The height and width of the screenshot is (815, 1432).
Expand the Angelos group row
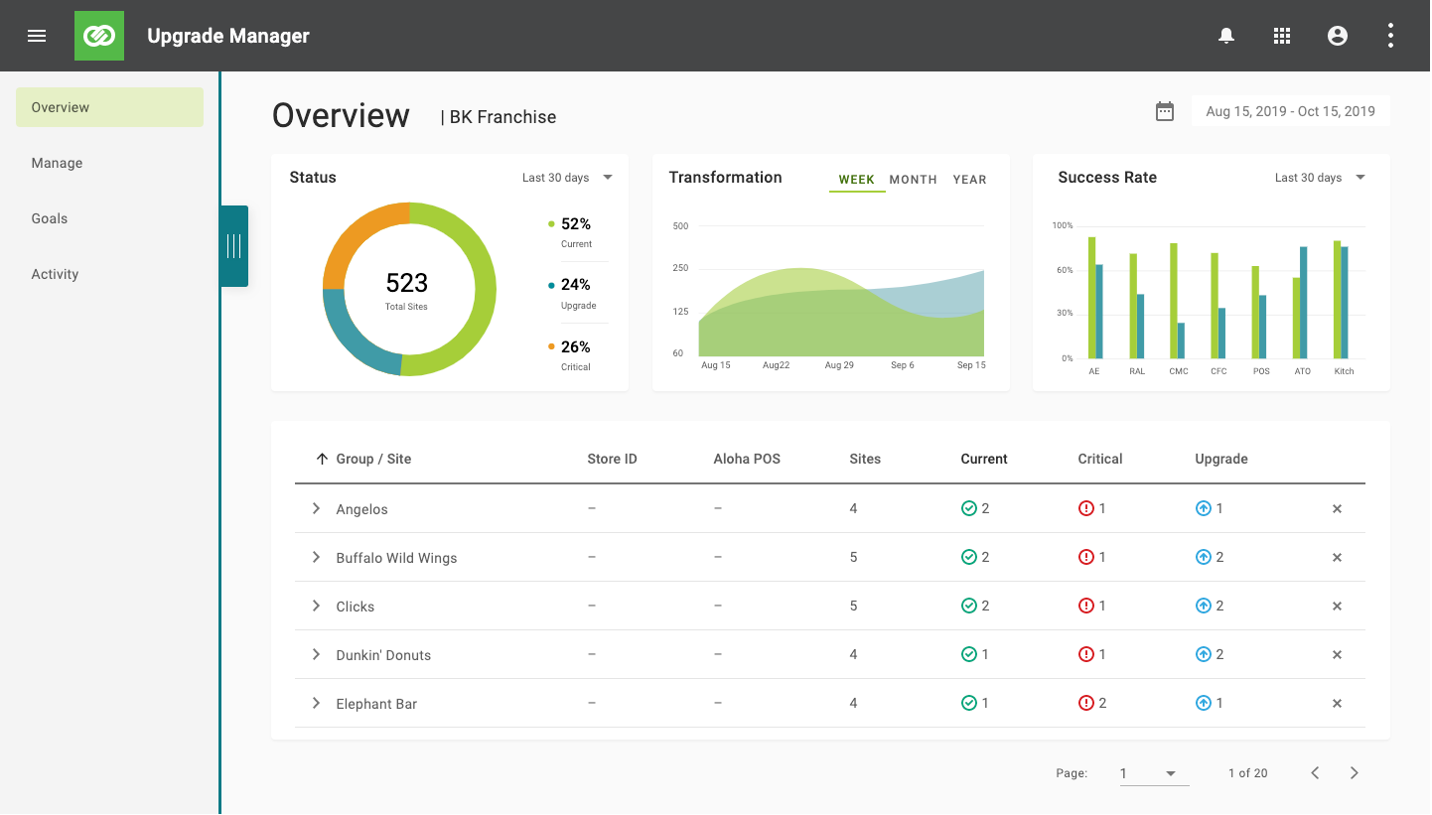(x=316, y=508)
